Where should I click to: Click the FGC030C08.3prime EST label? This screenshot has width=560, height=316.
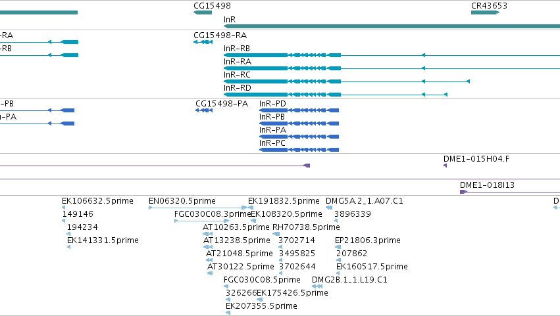click(x=213, y=214)
